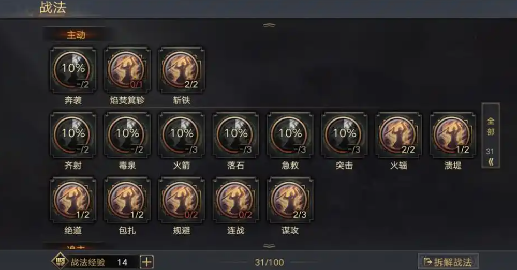Open the 落石 tactic icon
Viewport: 517px width, 270px height.
[x=236, y=135]
